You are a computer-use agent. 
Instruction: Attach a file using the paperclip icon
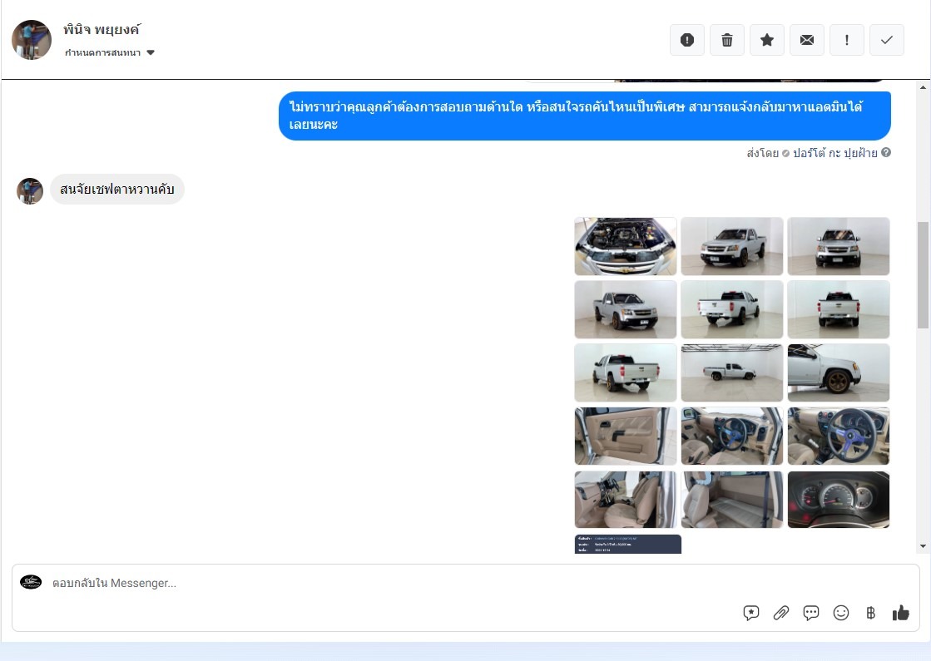tap(780, 613)
